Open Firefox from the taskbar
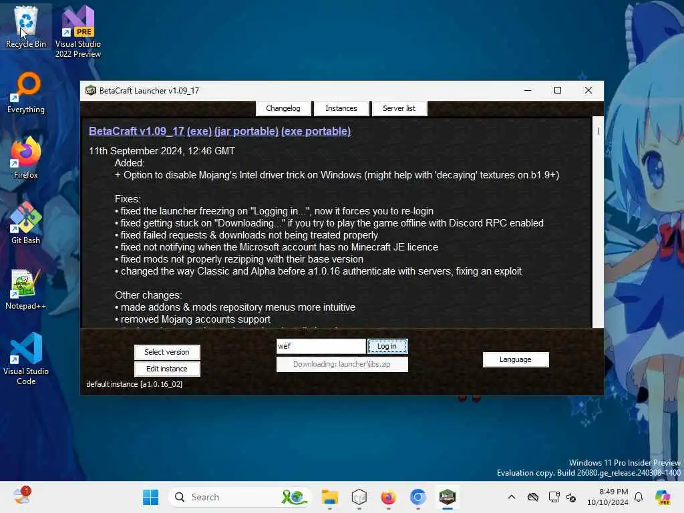Viewport: 684px width, 513px height. [388, 497]
